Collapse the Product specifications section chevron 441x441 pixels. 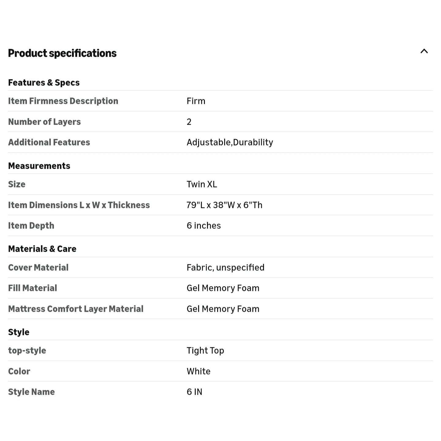click(424, 51)
